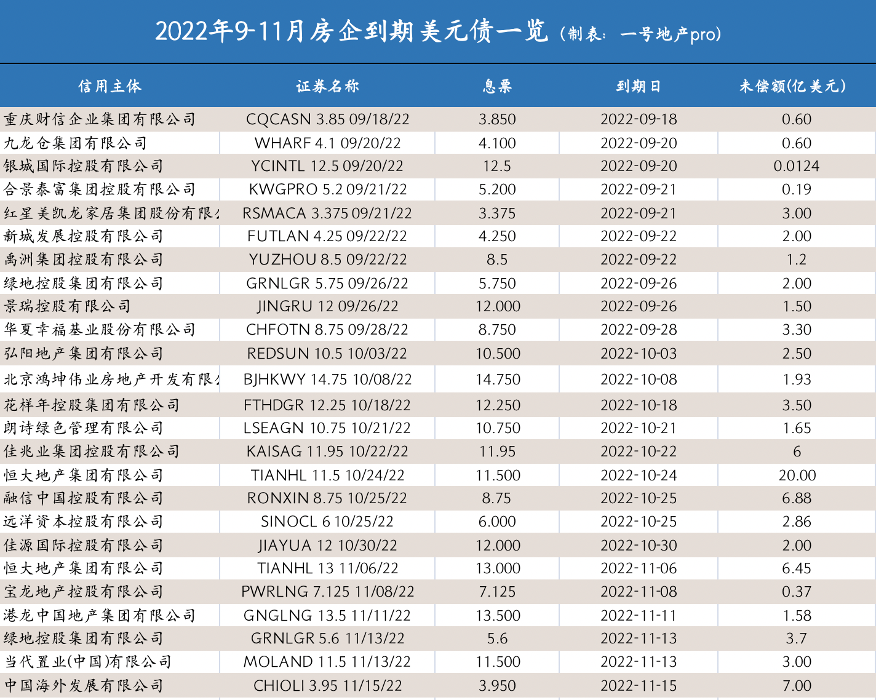Click the coupon value 14.750
Image resolution: width=876 pixels, height=700 pixels.
tap(498, 380)
